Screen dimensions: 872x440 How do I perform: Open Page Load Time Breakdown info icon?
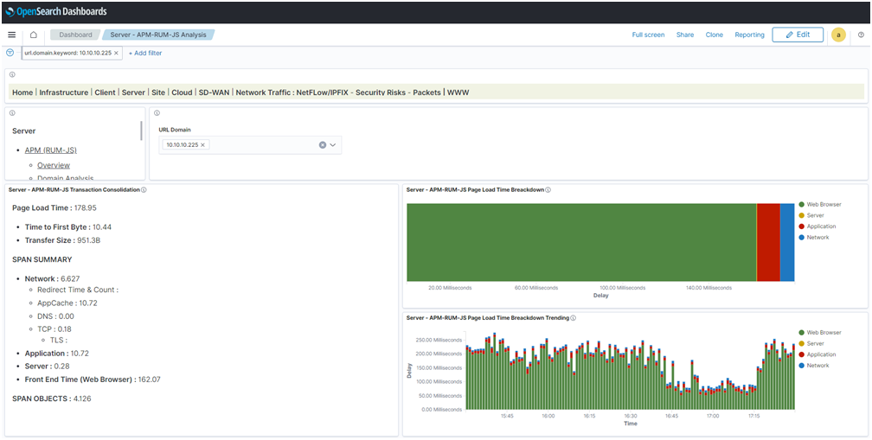point(548,190)
